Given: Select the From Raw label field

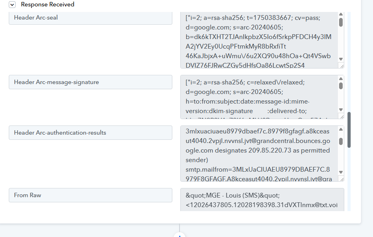Looking at the screenshot, I should pos(91,195).
